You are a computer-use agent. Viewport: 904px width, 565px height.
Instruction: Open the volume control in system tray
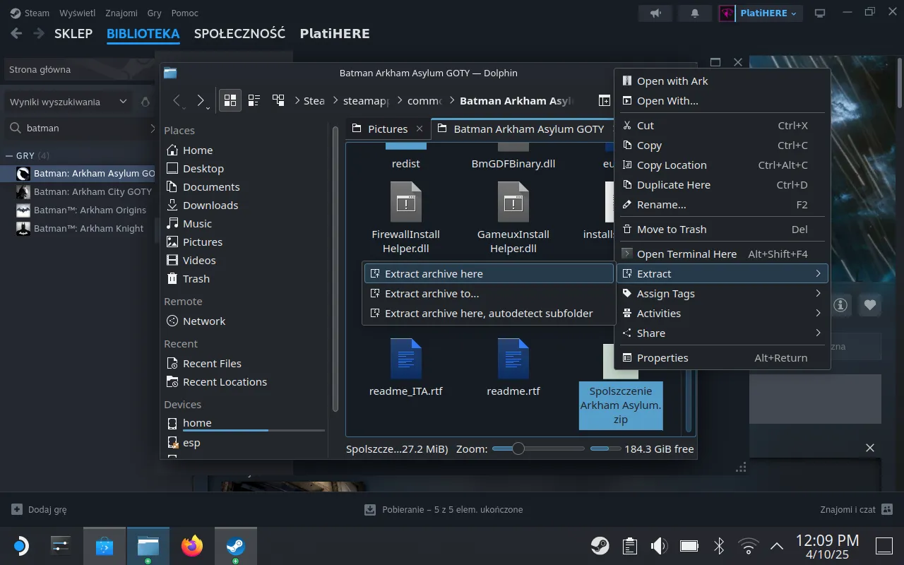(x=659, y=545)
